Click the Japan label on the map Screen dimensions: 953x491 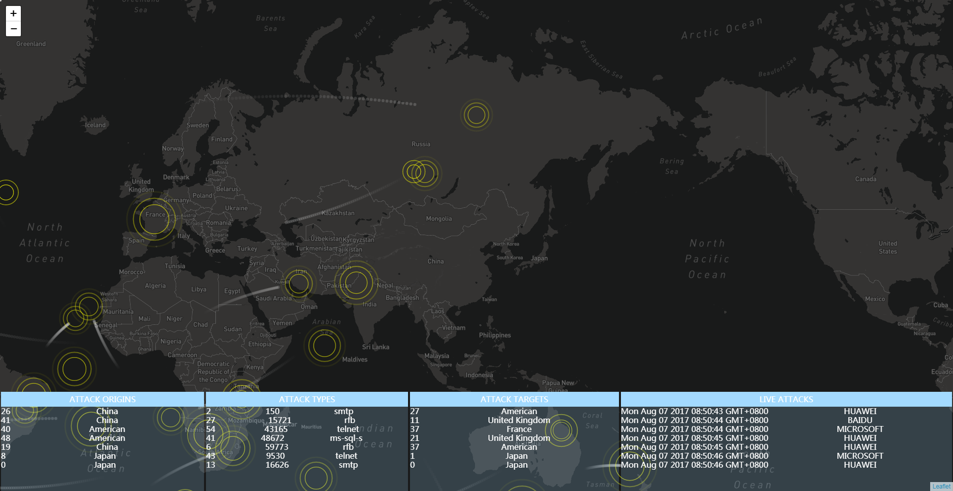540,258
